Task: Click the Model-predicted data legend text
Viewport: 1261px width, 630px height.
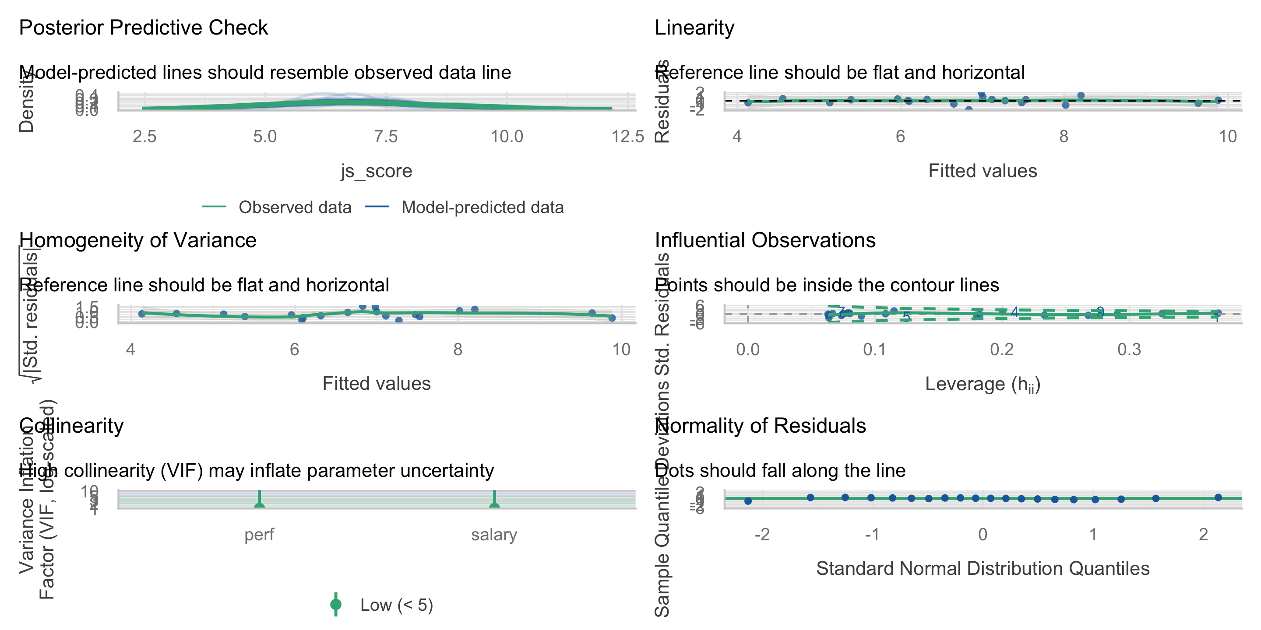Action: click(x=482, y=207)
